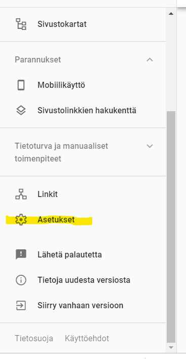
Task: Open Sivustolinkkien hakukenttä report
Action: click(83, 111)
